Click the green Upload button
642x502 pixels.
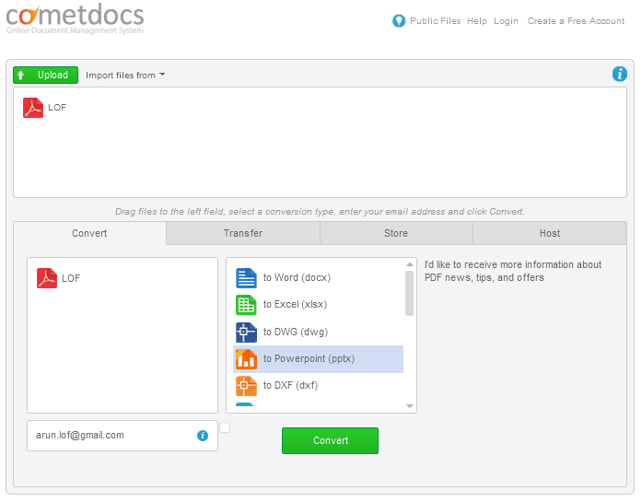(x=45, y=75)
